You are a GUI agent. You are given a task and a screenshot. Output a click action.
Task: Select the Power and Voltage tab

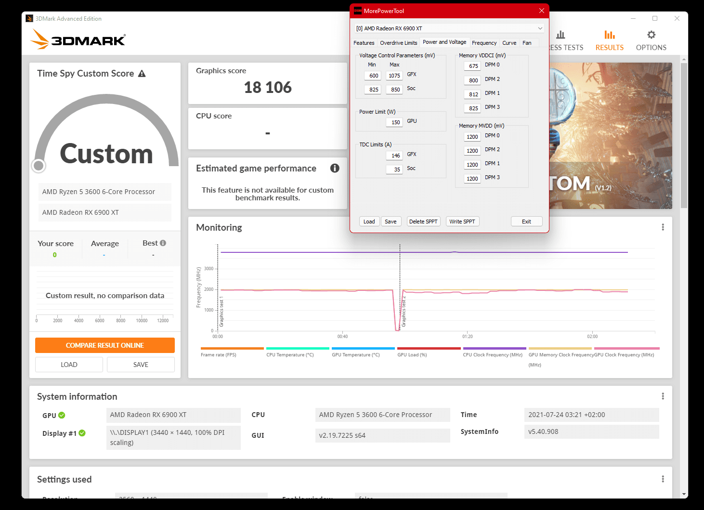click(444, 42)
